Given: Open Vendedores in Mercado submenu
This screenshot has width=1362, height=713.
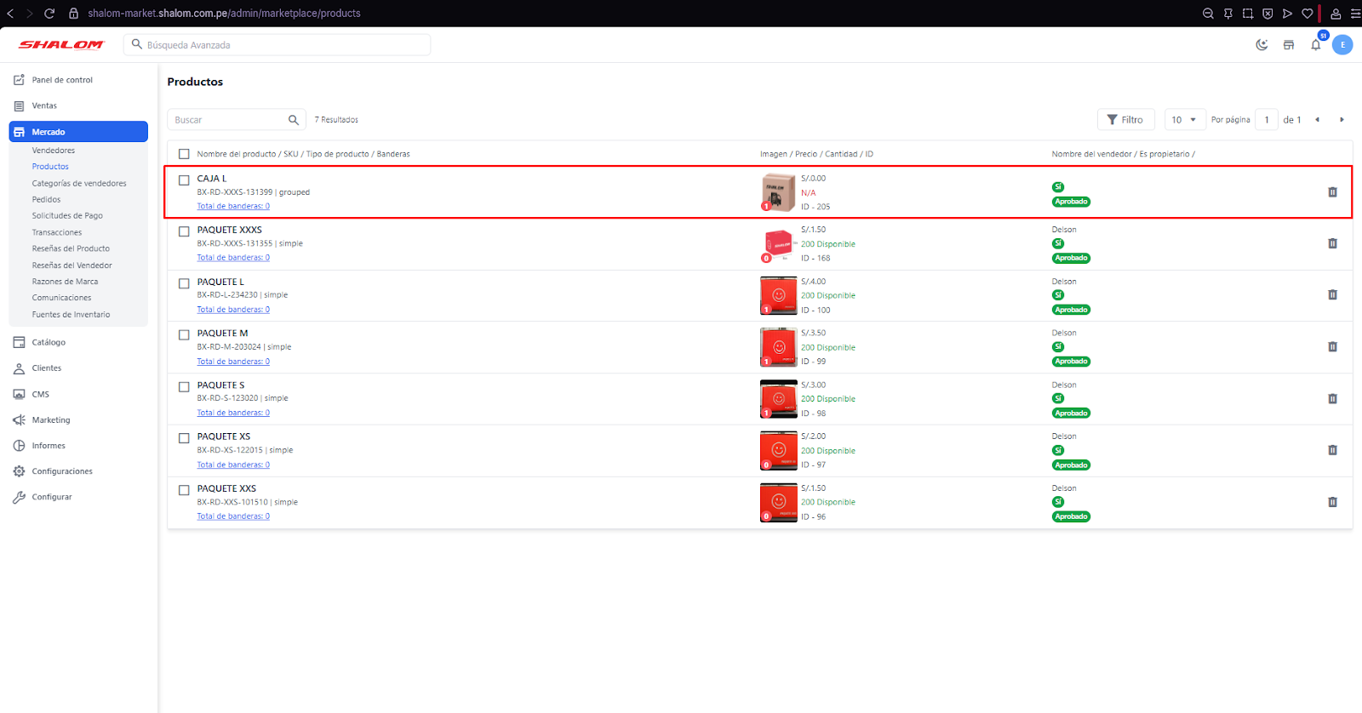Looking at the screenshot, I should pos(54,151).
